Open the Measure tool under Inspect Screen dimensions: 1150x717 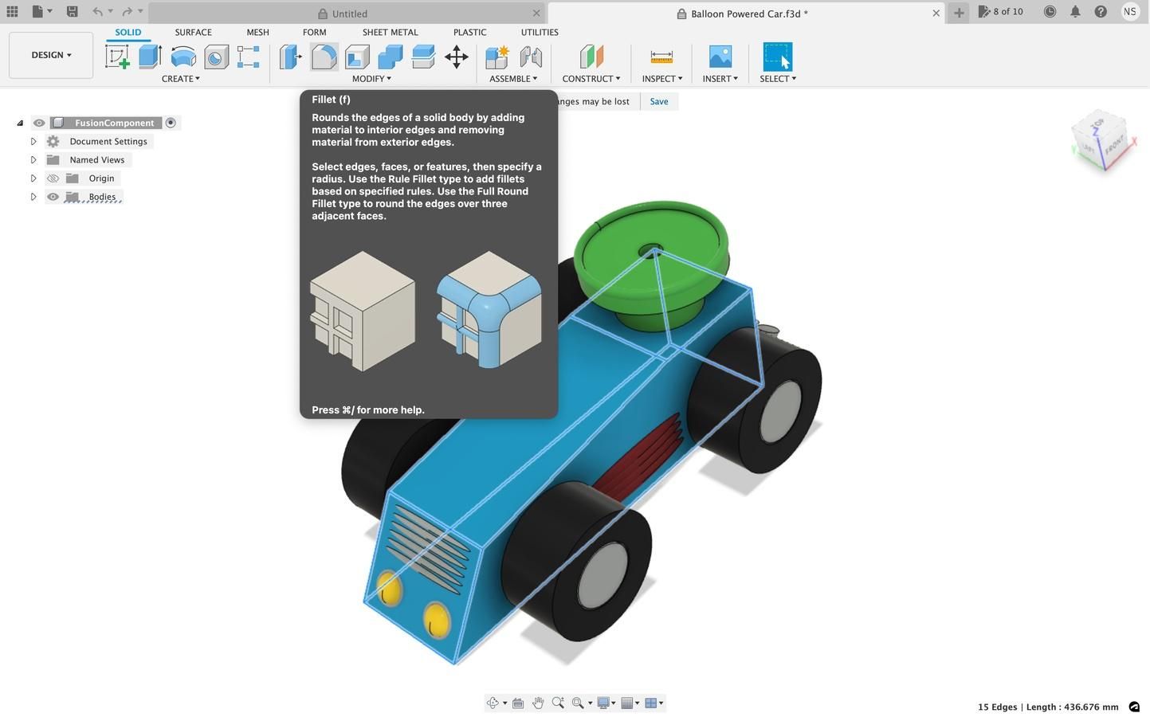tap(661, 56)
